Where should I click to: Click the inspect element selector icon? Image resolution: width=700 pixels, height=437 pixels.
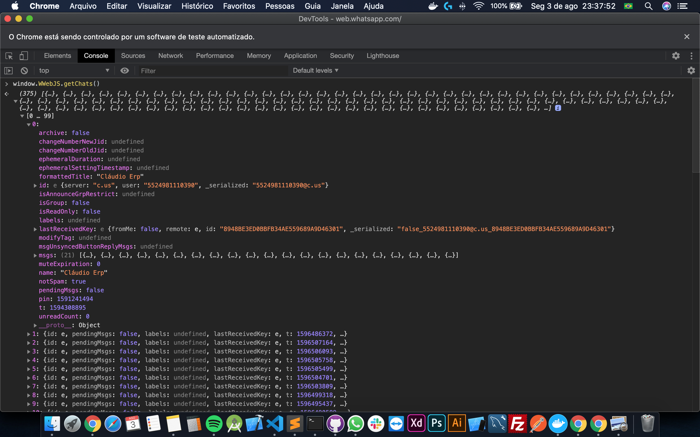(x=9, y=56)
